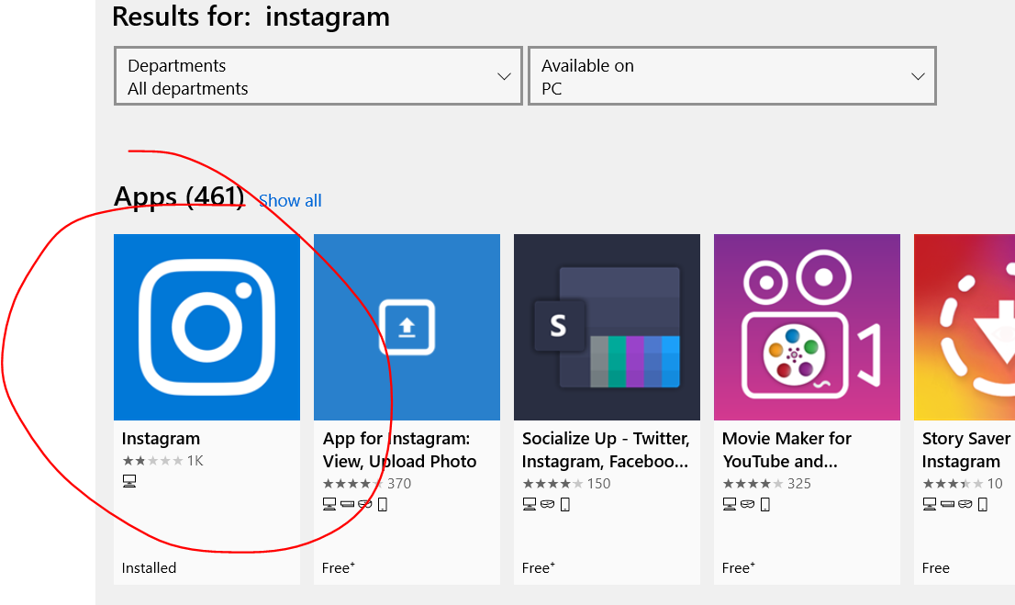Click HoloLens icon under Socialize Up
Image resolution: width=1015 pixels, height=605 pixels.
pos(548,504)
